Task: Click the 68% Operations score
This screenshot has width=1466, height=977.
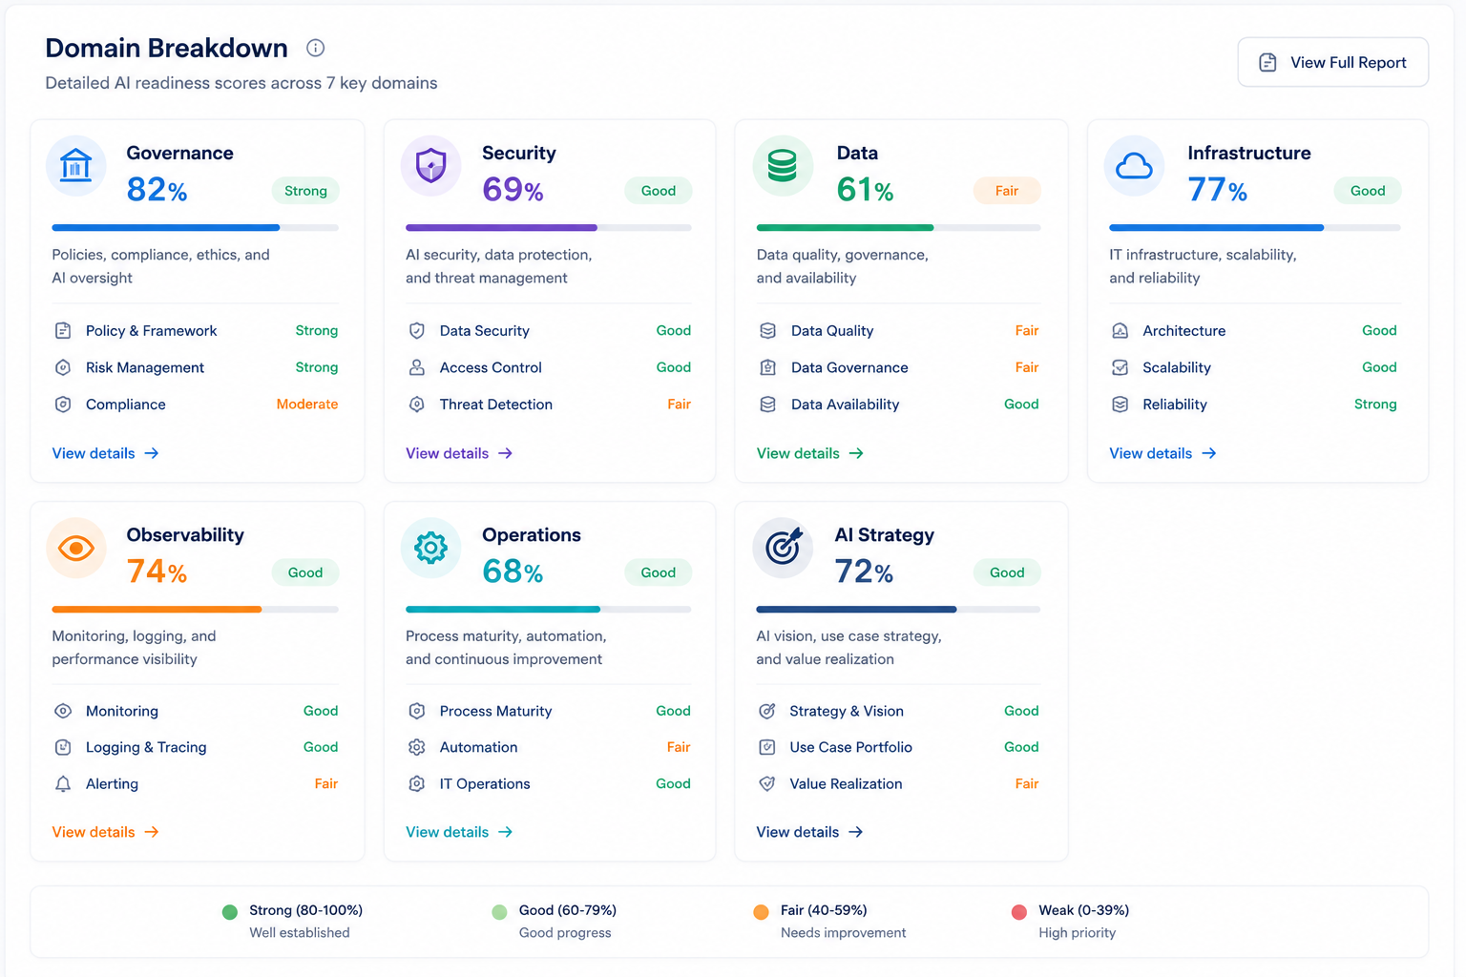Action: tap(513, 572)
